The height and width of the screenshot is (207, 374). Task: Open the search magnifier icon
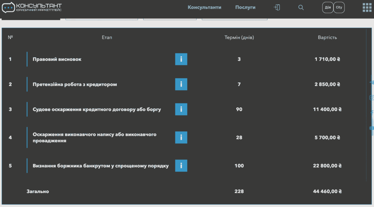[x=301, y=7]
